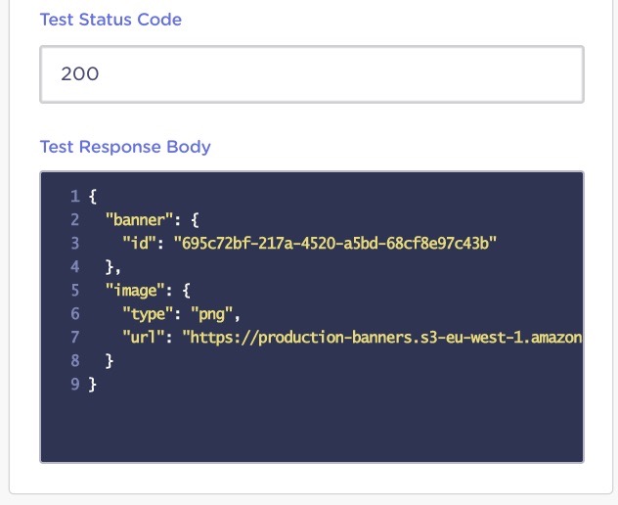This screenshot has height=505, width=618.
Task: Click the closing brace on line 8
Action: pos(110,361)
